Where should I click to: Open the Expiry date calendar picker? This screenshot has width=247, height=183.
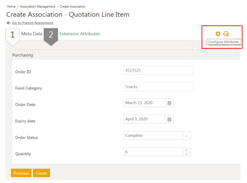(x=169, y=119)
